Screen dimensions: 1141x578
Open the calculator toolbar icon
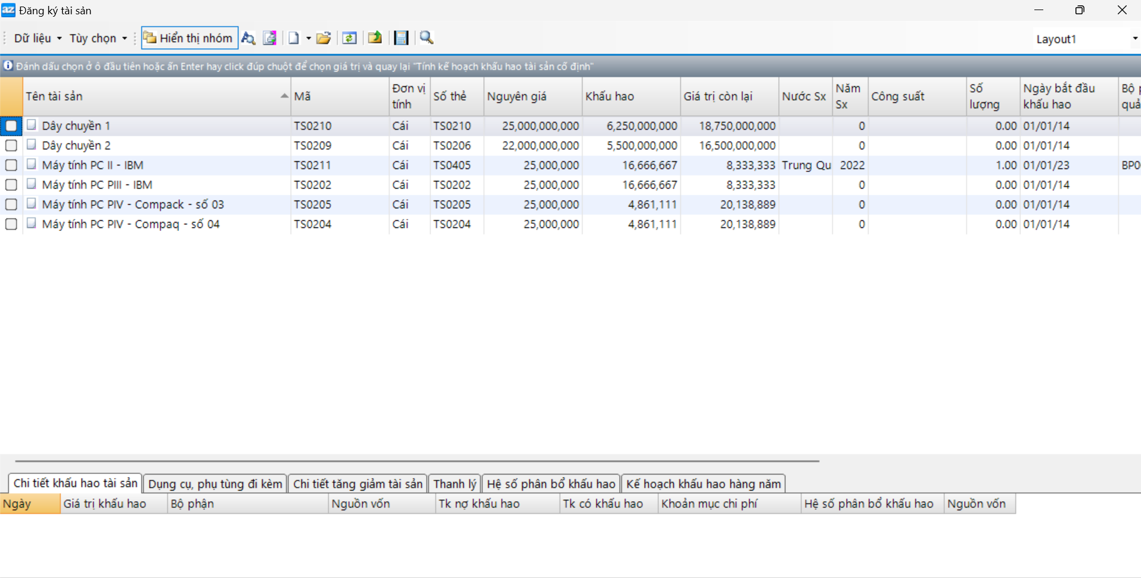pyautogui.click(x=402, y=38)
